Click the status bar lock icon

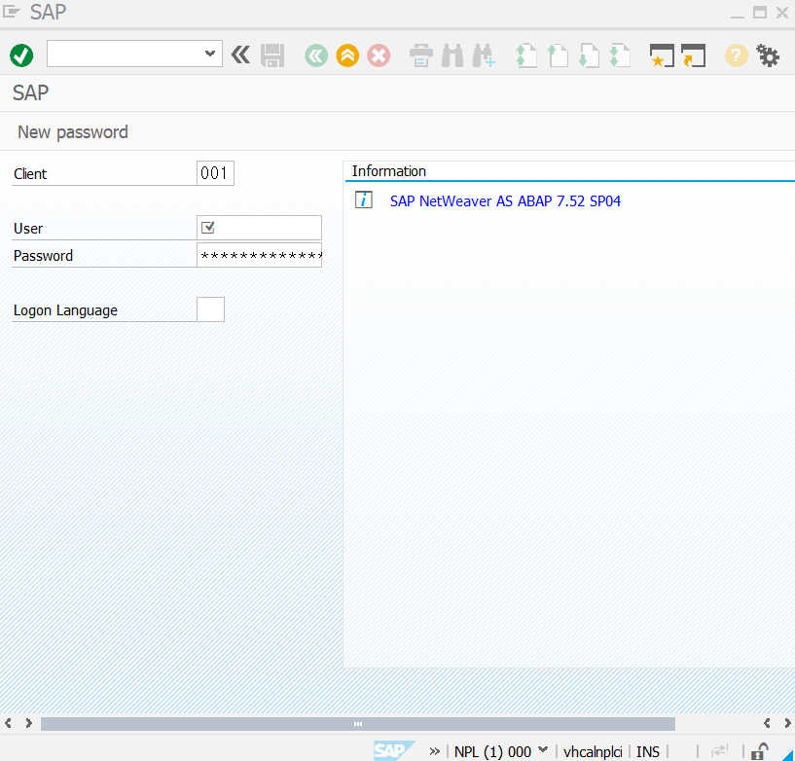(759, 751)
